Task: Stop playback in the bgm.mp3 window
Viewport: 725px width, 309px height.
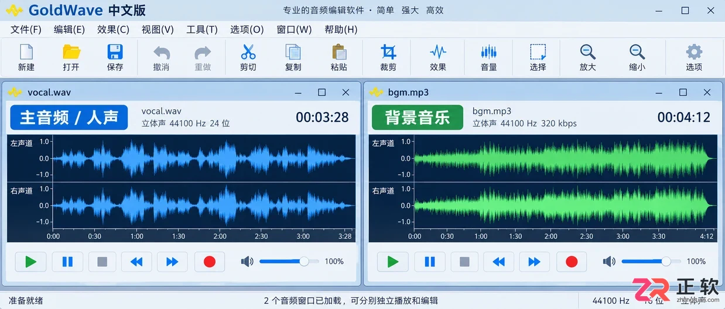Action: pos(464,262)
